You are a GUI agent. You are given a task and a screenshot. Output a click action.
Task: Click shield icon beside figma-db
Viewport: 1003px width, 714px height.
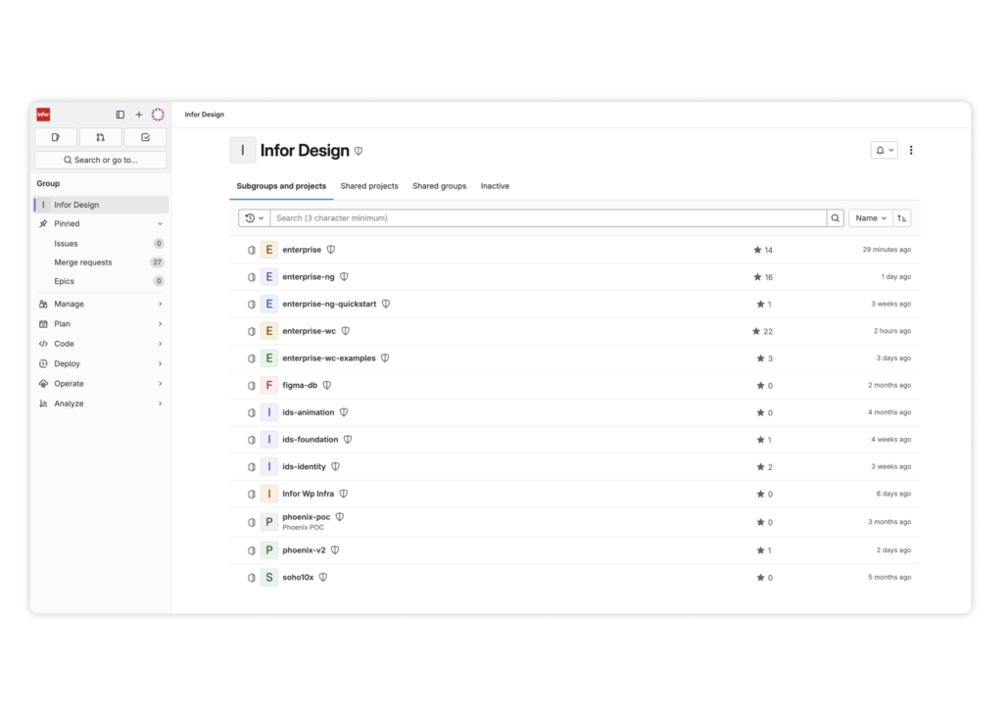coord(327,385)
